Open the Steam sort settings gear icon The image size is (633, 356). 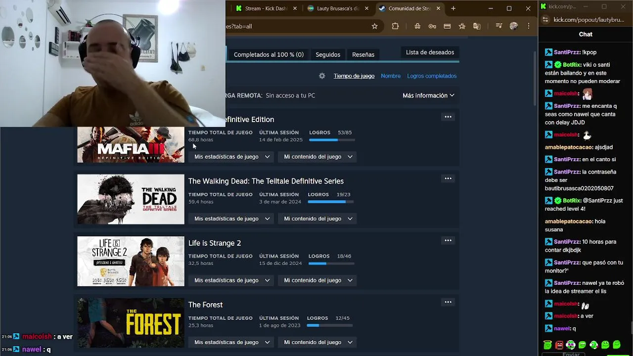coord(322,76)
